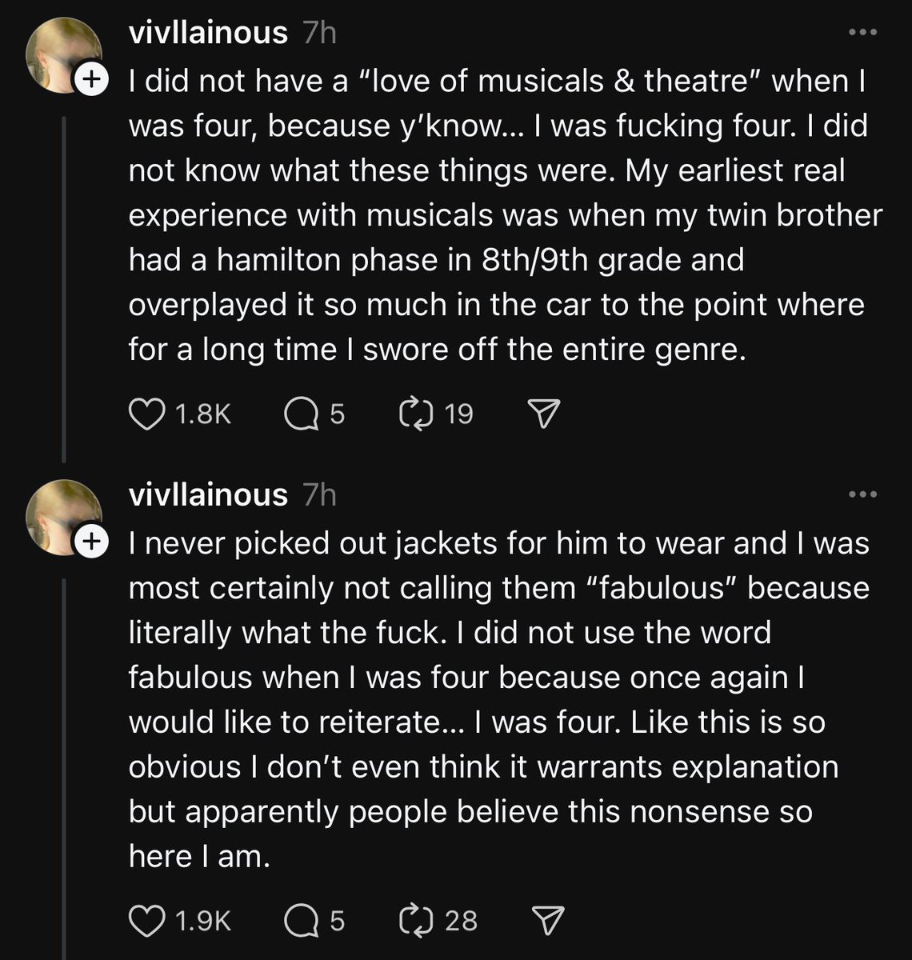This screenshot has width=912, height=960.
Task: Open the post text about swearing off musicals
Action: click(x=496, y=216)
